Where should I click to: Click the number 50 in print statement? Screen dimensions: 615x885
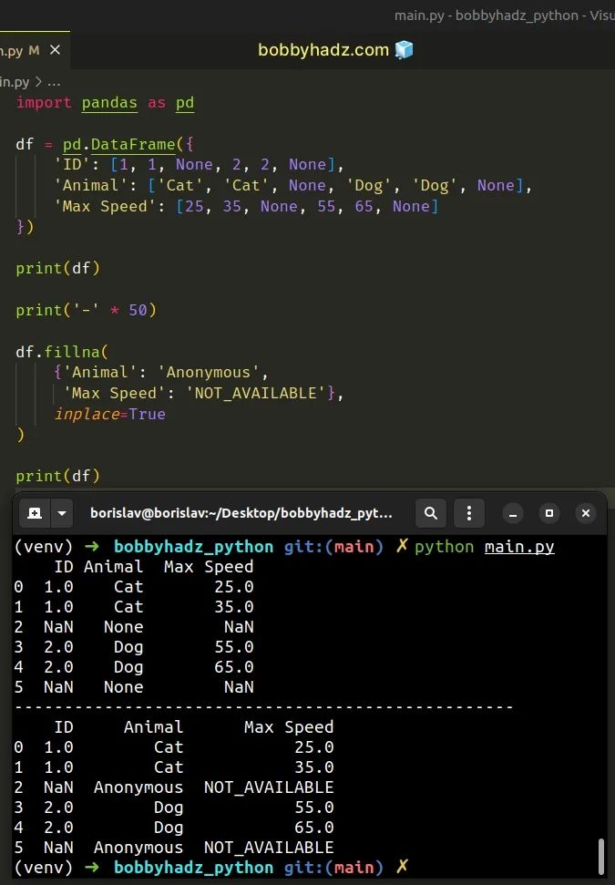(138, 311)
